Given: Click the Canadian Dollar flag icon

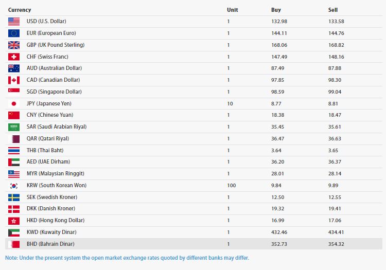Looking at the screenshot, I should [x=14, y=80].
